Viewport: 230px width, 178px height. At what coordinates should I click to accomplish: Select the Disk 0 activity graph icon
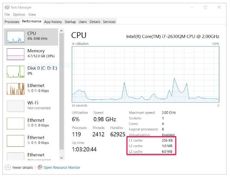(16, 71)
